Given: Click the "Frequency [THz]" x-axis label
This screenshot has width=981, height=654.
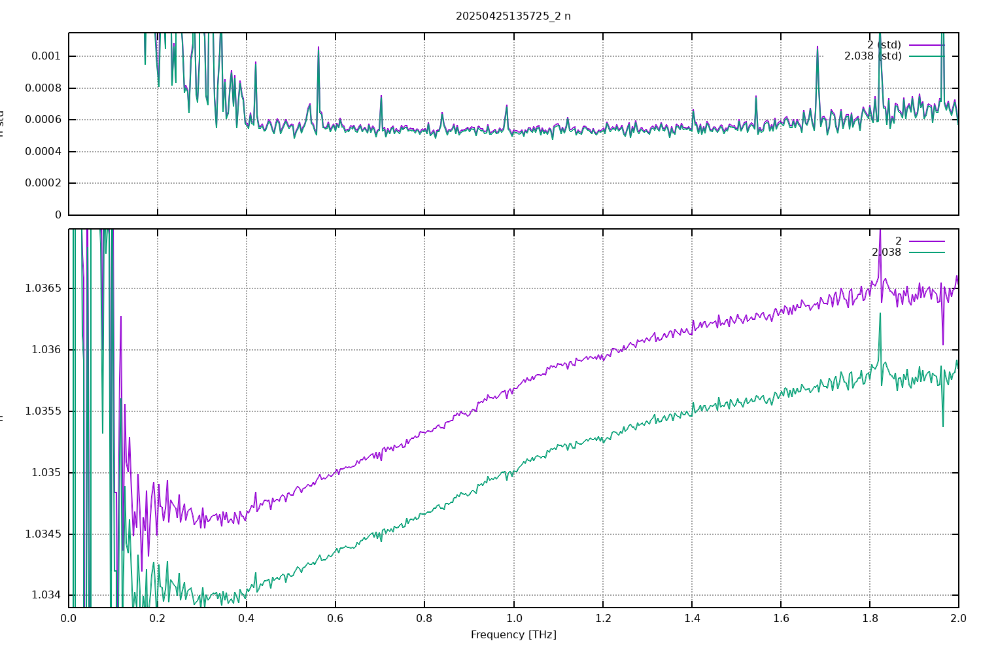Looking at the screenshot, I should (513, 634).
